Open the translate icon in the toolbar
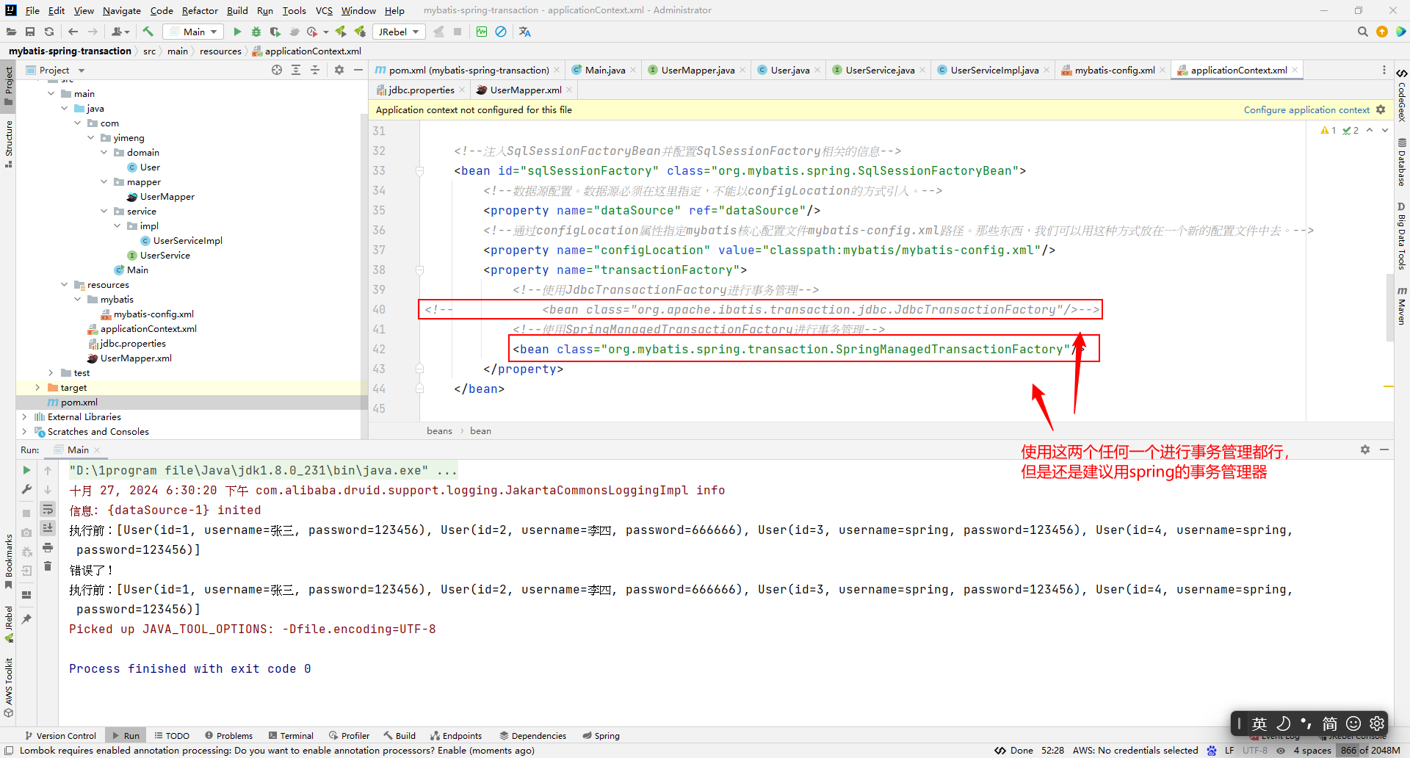 point(524,32)
